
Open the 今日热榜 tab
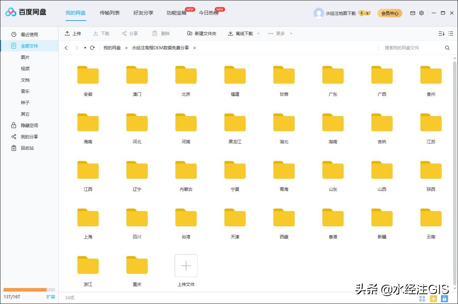coord(209,13)
